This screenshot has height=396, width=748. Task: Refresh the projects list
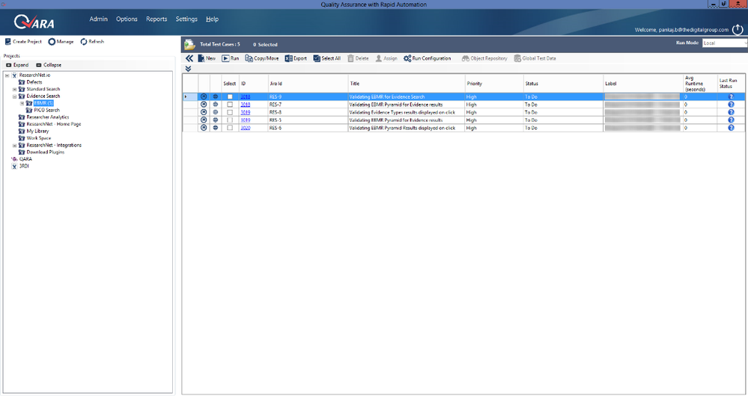click(92, 41)
